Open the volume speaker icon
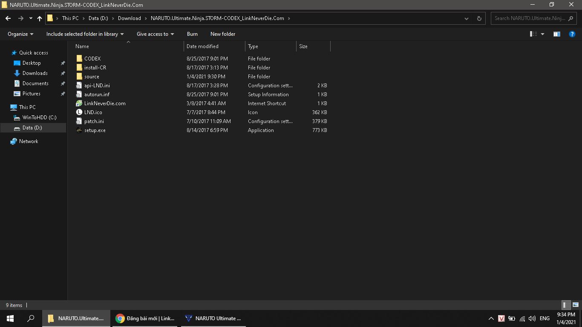This screenshot has height=327, width=582. pyautogui.click(x=532, y=318)
